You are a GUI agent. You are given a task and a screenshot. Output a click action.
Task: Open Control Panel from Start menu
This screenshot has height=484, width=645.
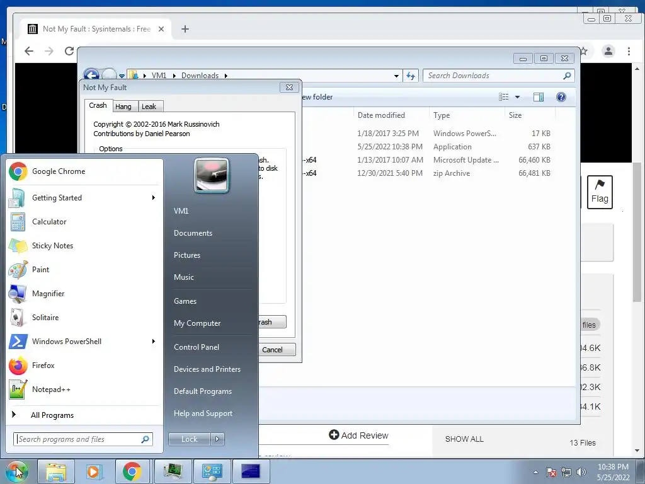[x=197, y=347]
